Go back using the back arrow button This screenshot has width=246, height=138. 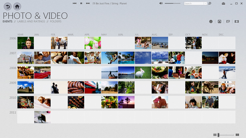coord(7,6)
